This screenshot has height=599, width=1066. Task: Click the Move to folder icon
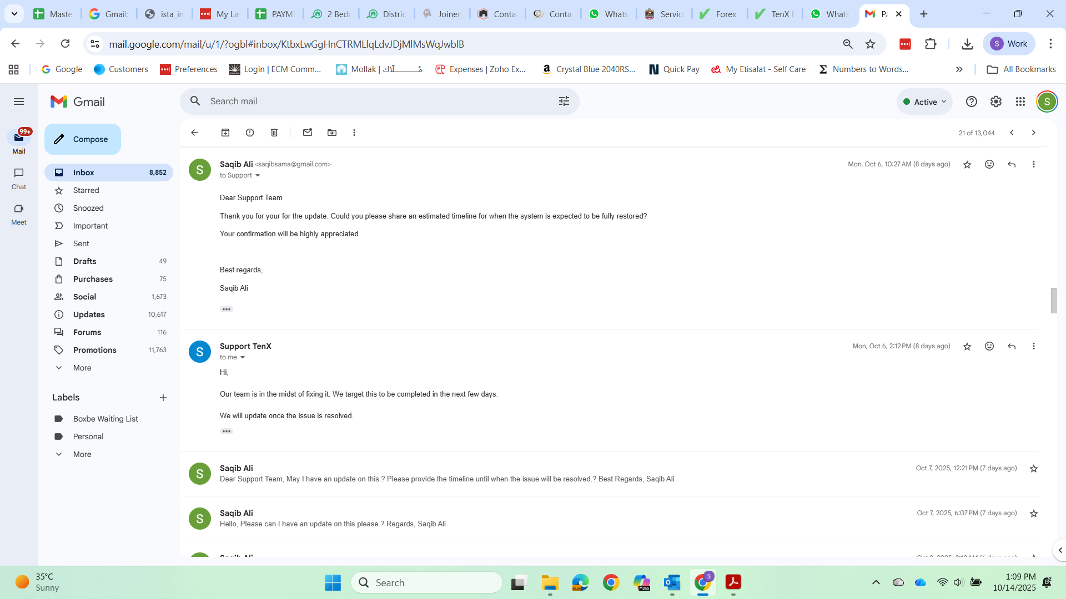point(332,133)
